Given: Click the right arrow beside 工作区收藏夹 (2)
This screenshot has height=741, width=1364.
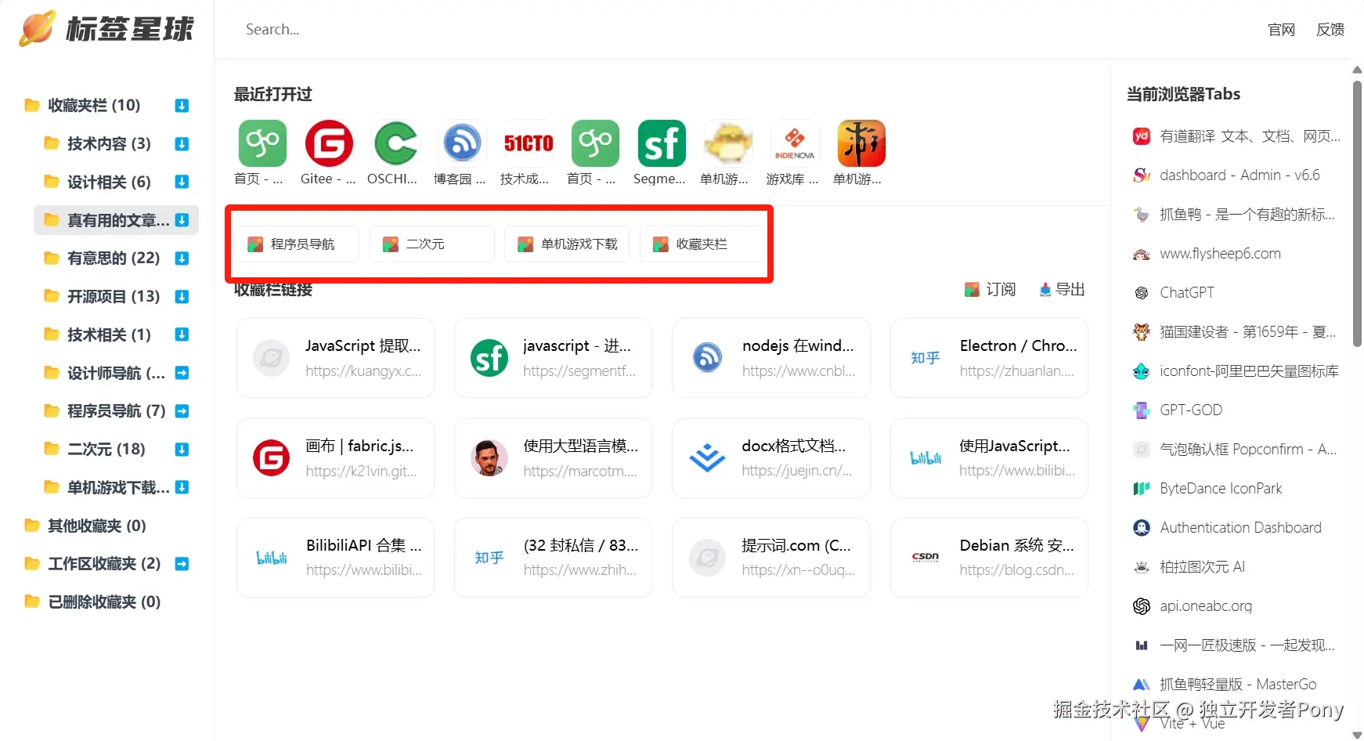Looking at the screenshot, I should (x=182, y=564).
